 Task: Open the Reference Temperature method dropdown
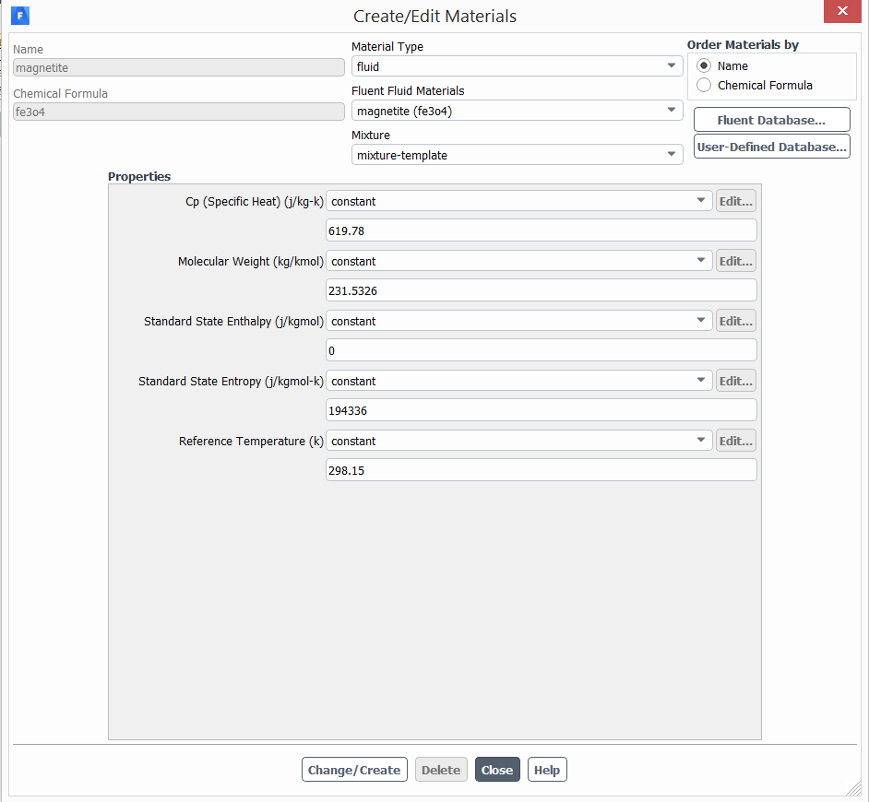pos(518,441)
